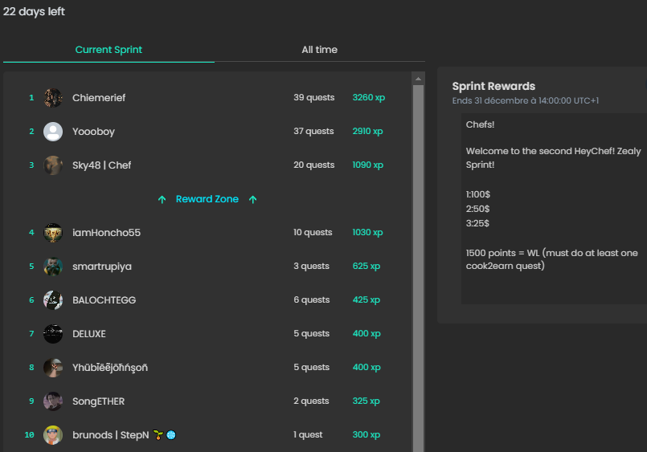Click the 1500 points = WL text
The height and width of the screenshot is (452, 647).
coord(552,259)
